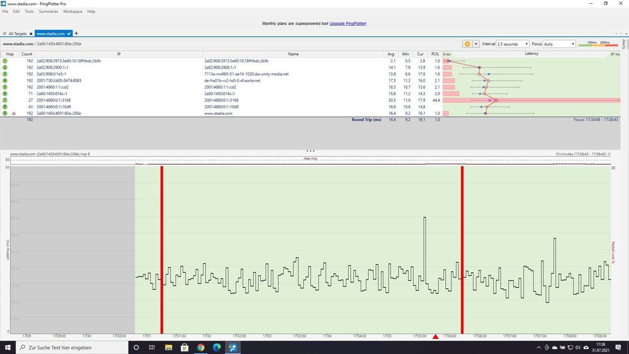Open the Workspace menu

click(72, 11)
